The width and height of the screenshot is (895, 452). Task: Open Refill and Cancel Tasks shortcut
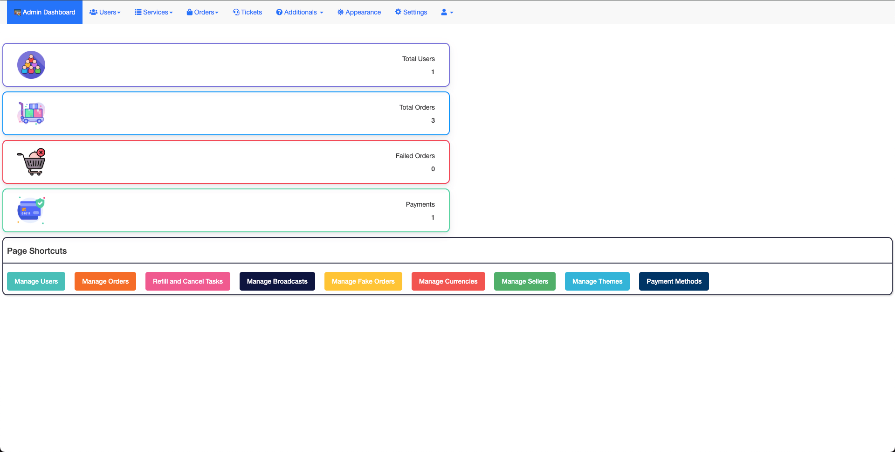188,281
